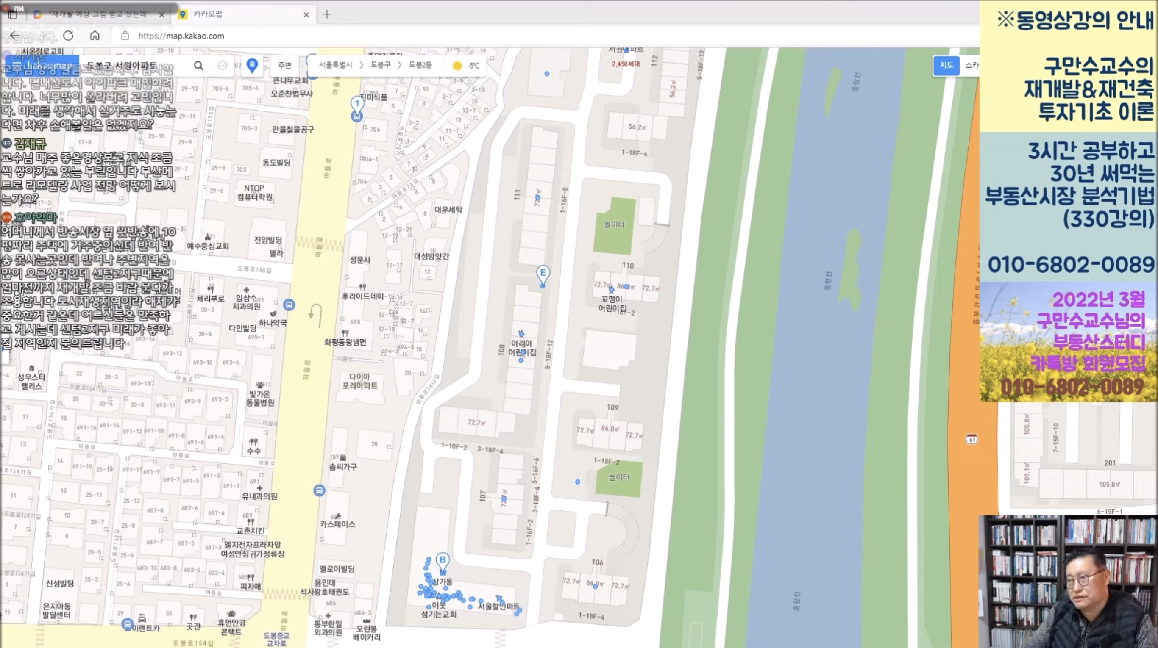This screenshot has height=648, width=1158.
Task: Click the building icon above 성우스타펠리스
Action: click(x=31, y=368)
